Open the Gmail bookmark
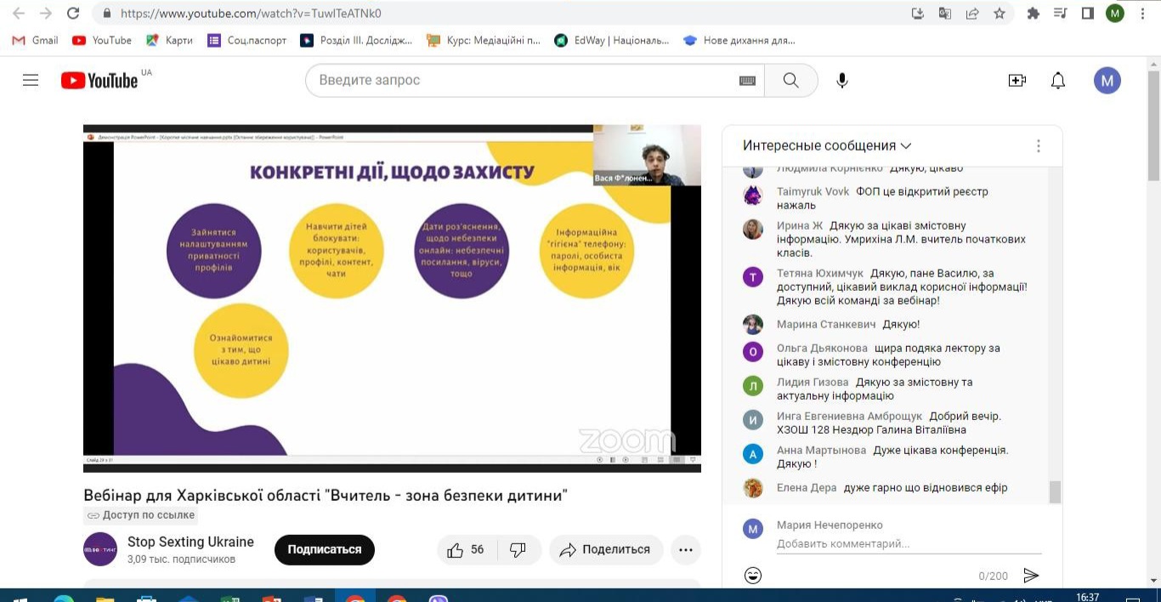 [x=36, y=40]
